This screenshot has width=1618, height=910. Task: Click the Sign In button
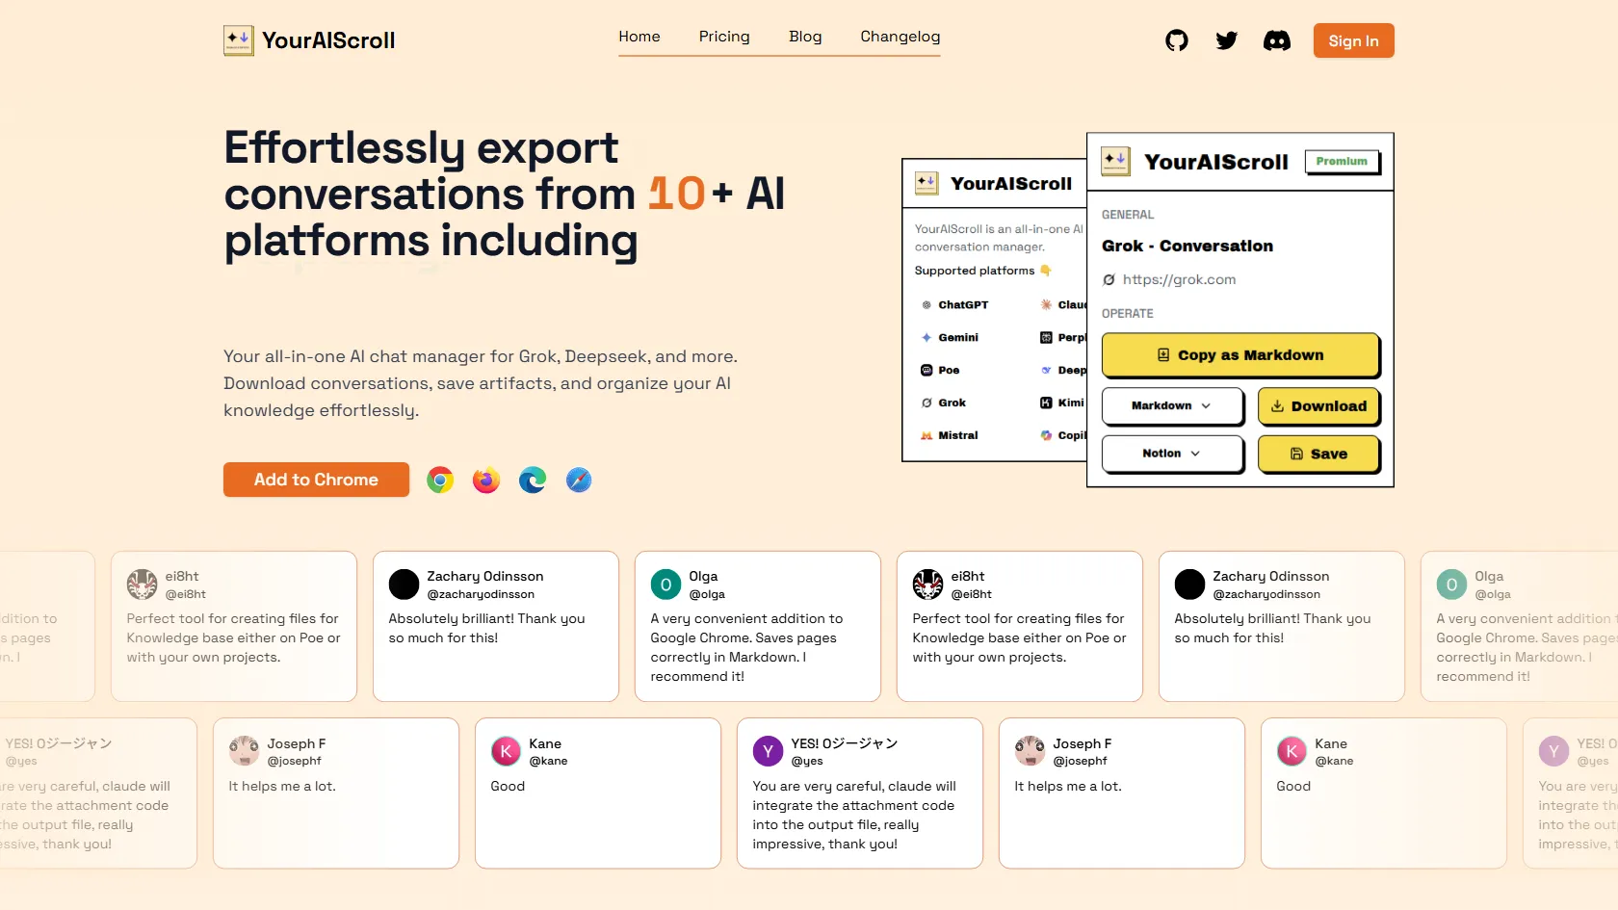pyautogui.click(x=1353, y=40)
